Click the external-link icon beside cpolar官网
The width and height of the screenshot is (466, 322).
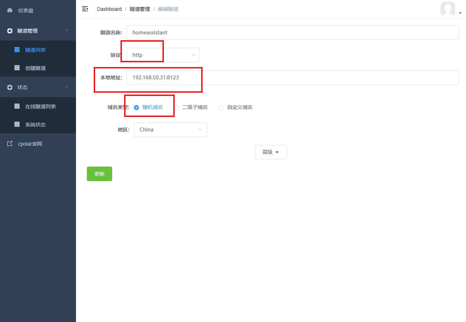point(10,144)
